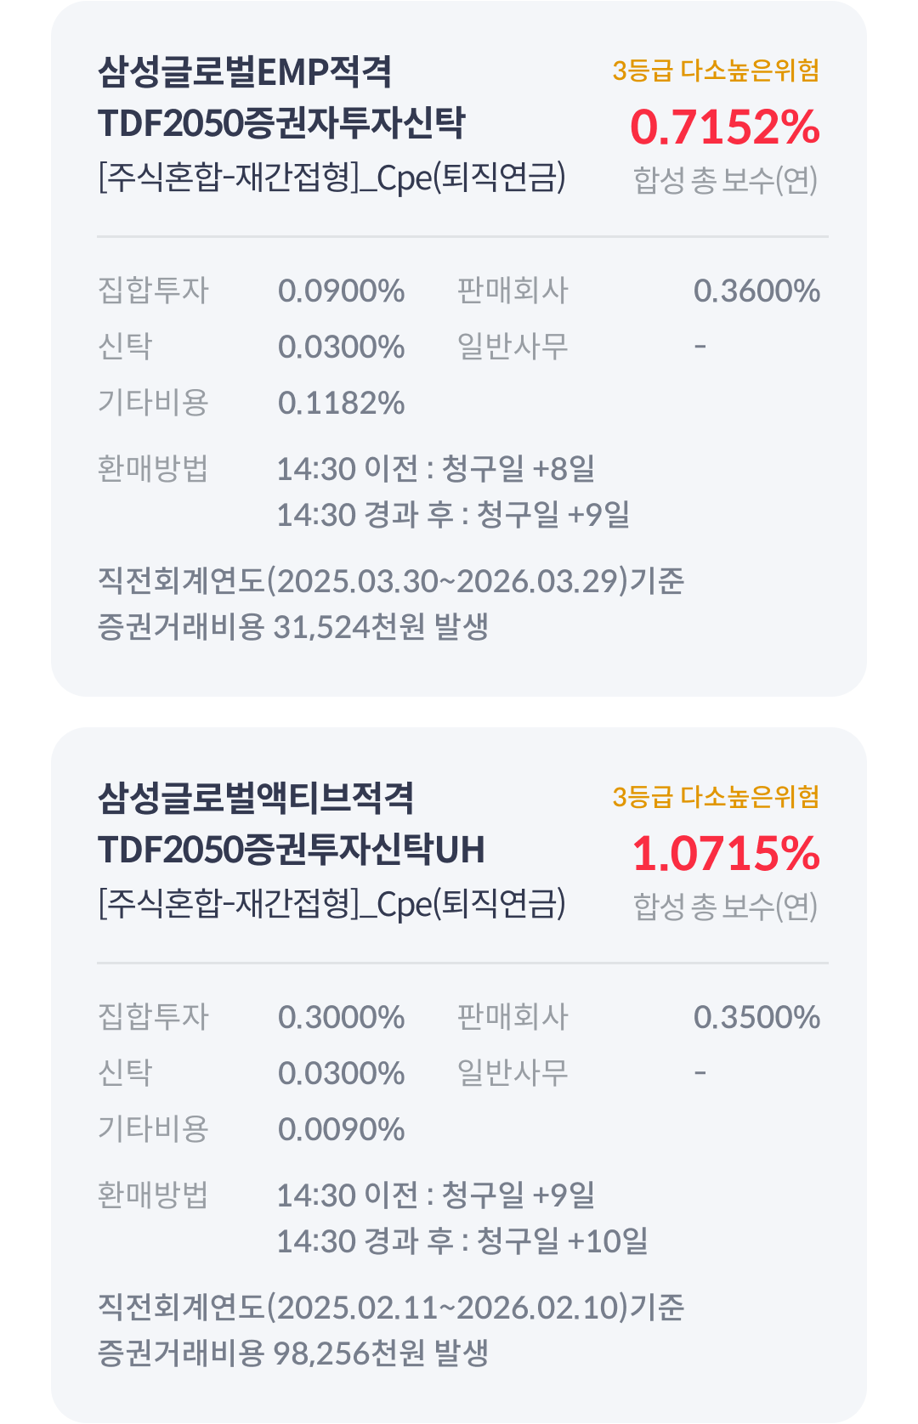Click the 기타비용 0.0090% value
The image size is (918, 1424).
click(x=342, y=1129)
